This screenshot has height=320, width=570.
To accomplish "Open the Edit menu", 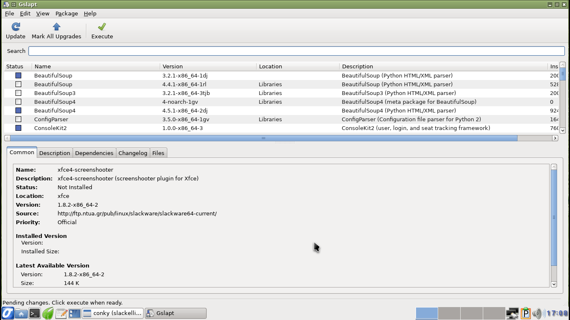I will (25, 13).
